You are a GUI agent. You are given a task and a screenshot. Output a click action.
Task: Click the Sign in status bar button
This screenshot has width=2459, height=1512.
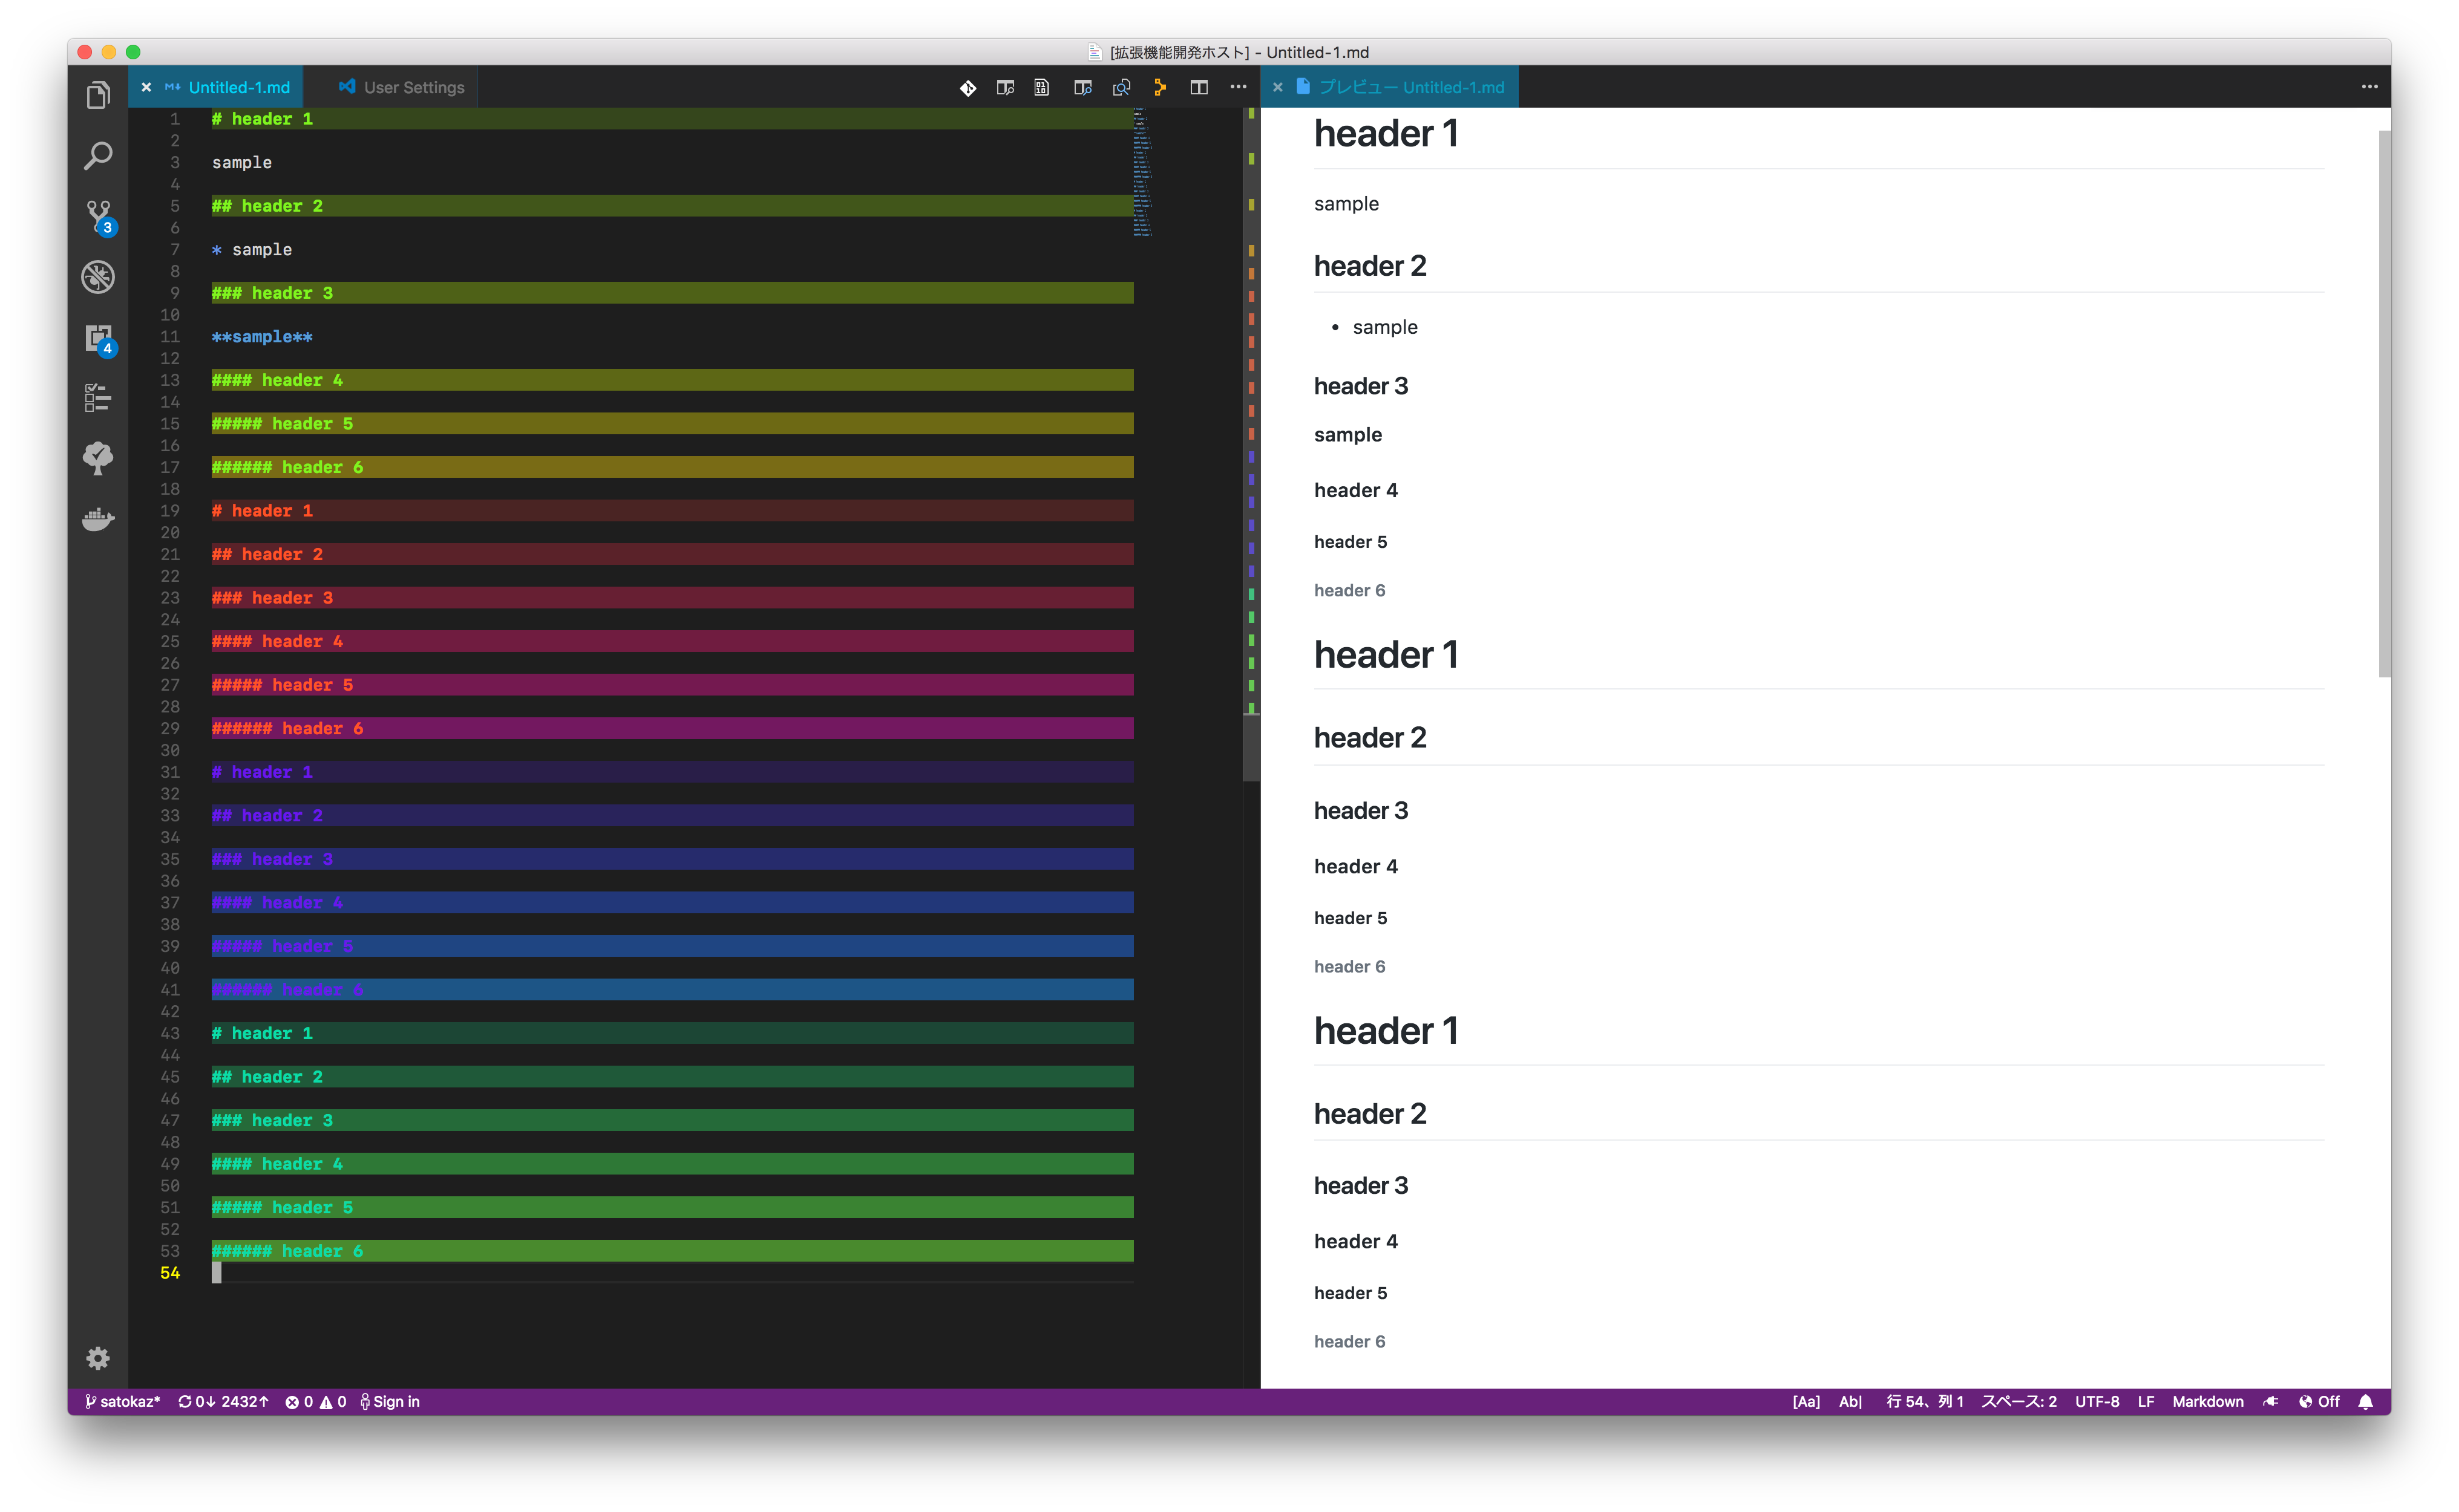pos(390,1401)
